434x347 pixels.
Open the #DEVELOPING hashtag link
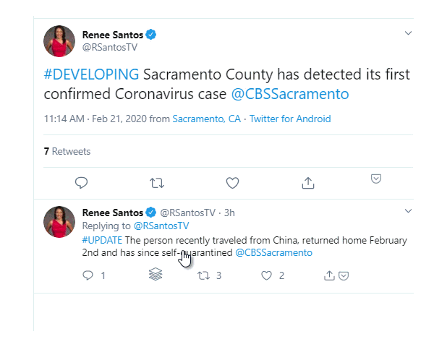tap(91, 74)
